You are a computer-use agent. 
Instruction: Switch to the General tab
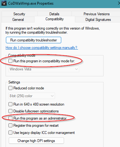click(x=18, y=20)
